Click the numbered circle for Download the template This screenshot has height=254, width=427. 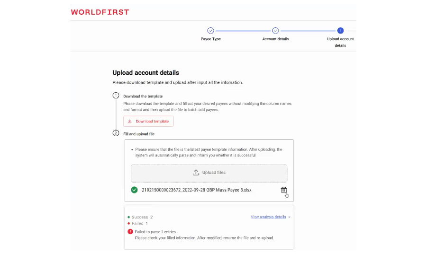(x=116, y=96)
